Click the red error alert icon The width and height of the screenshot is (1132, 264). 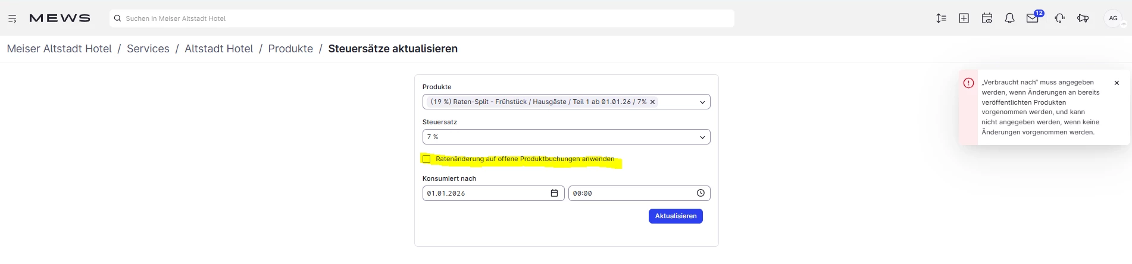click(968, 83)
